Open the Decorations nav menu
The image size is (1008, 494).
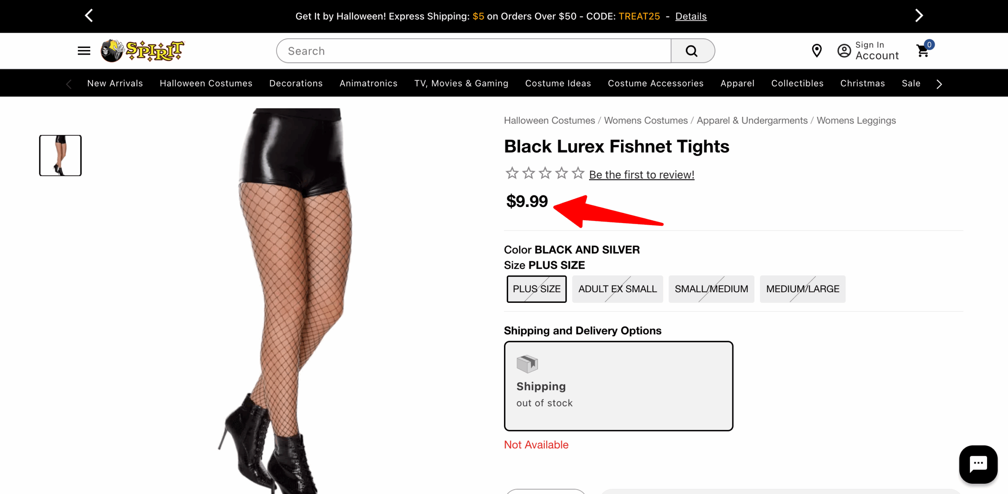(x=296, y=83)
